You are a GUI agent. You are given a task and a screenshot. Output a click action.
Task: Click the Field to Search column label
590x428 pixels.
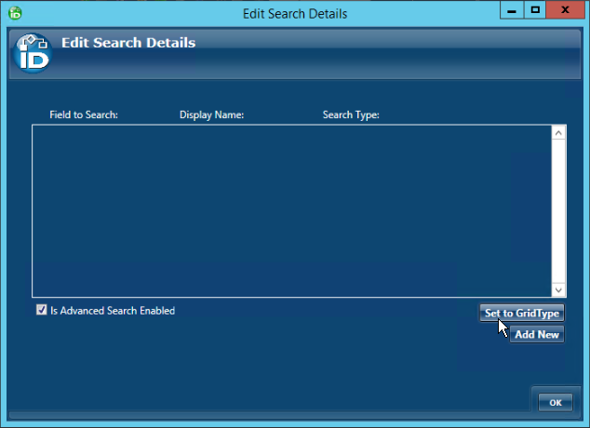pos(84,114)
